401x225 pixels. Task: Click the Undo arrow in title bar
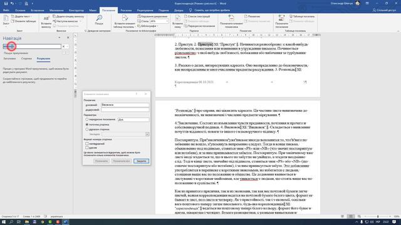tap(12, 3)
